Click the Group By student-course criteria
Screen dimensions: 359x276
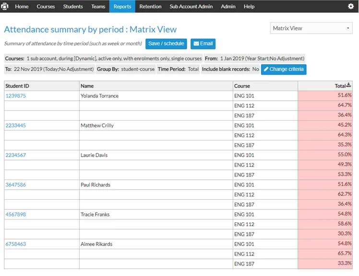pos(125,69)
